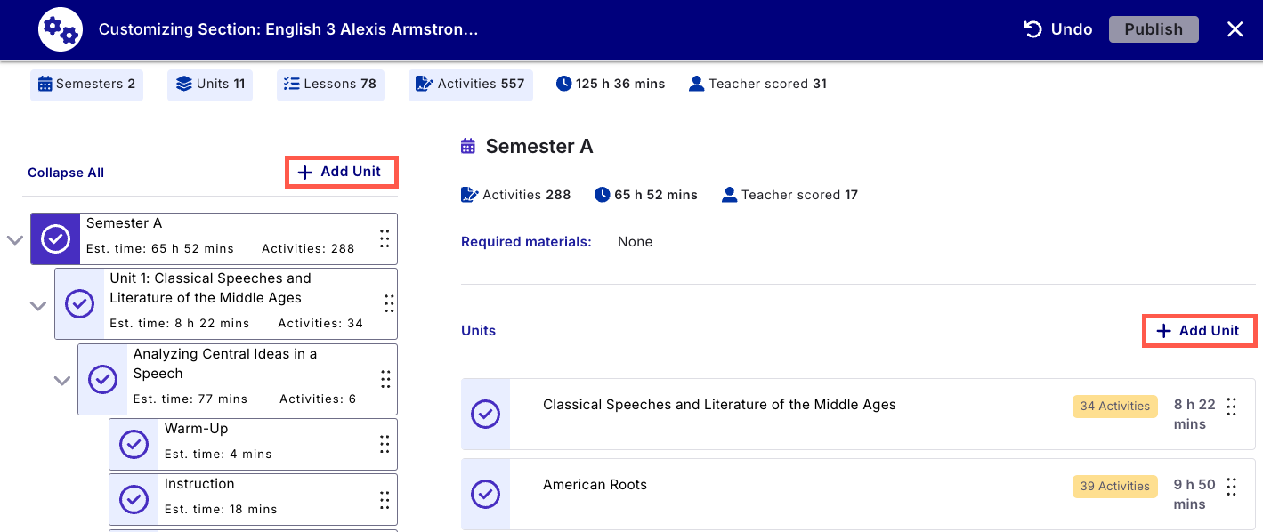1263x532 pixels.
Task: Click Add Unit above the tree panel
Action: tap(341, 172)
